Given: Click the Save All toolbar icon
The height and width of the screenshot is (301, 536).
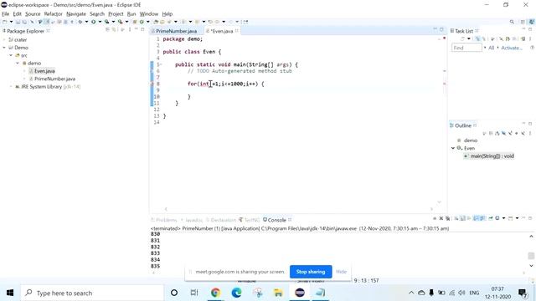Looking at the screenshot, I should point(24,22).
